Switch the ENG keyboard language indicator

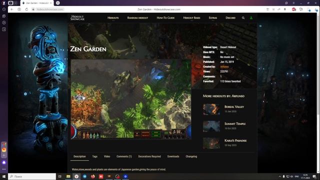click(x=297, y=176)
